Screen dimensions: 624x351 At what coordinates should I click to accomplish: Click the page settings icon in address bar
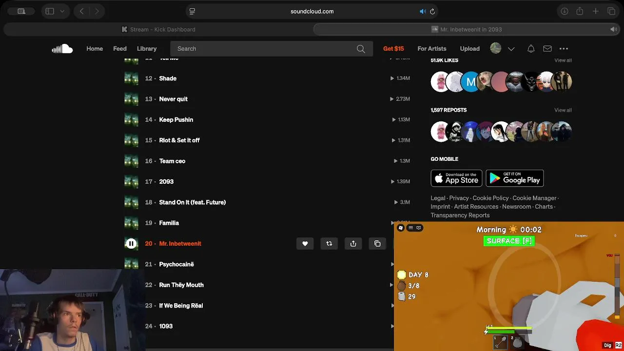click(192, 11)
